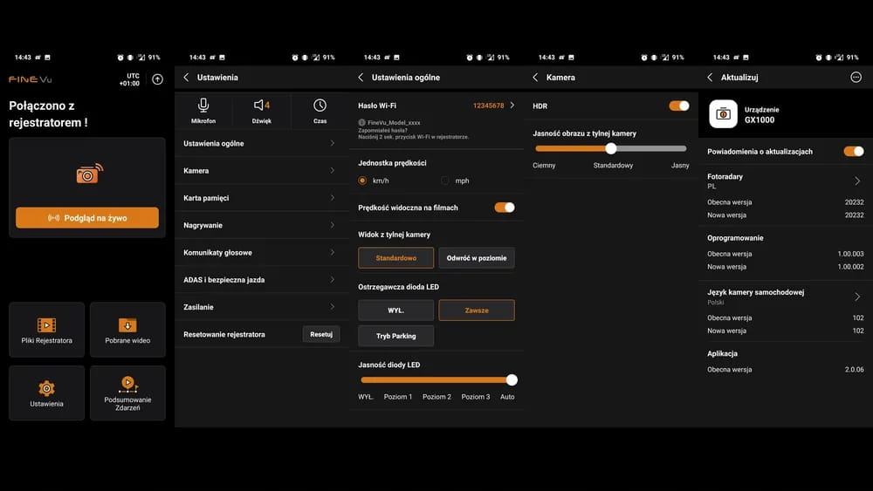The height and width of the screenshot is (491, 873).
Task: Open Pliki Rejestratora file icon
Action: pos(46,324)
